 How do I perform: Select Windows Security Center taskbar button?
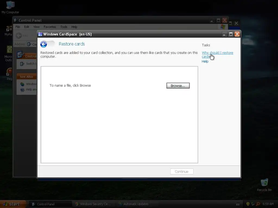(94, 204)
